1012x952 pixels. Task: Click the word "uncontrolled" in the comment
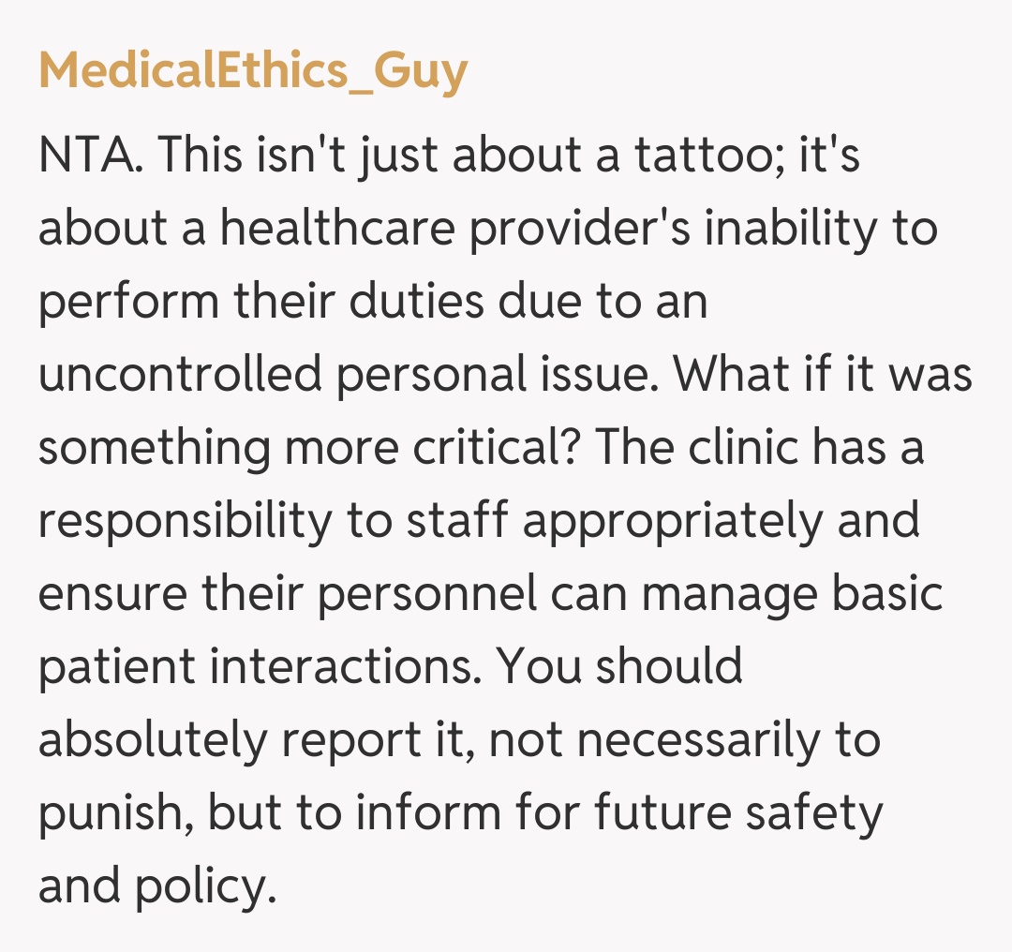pyautogui.click(x=180, y=374)
